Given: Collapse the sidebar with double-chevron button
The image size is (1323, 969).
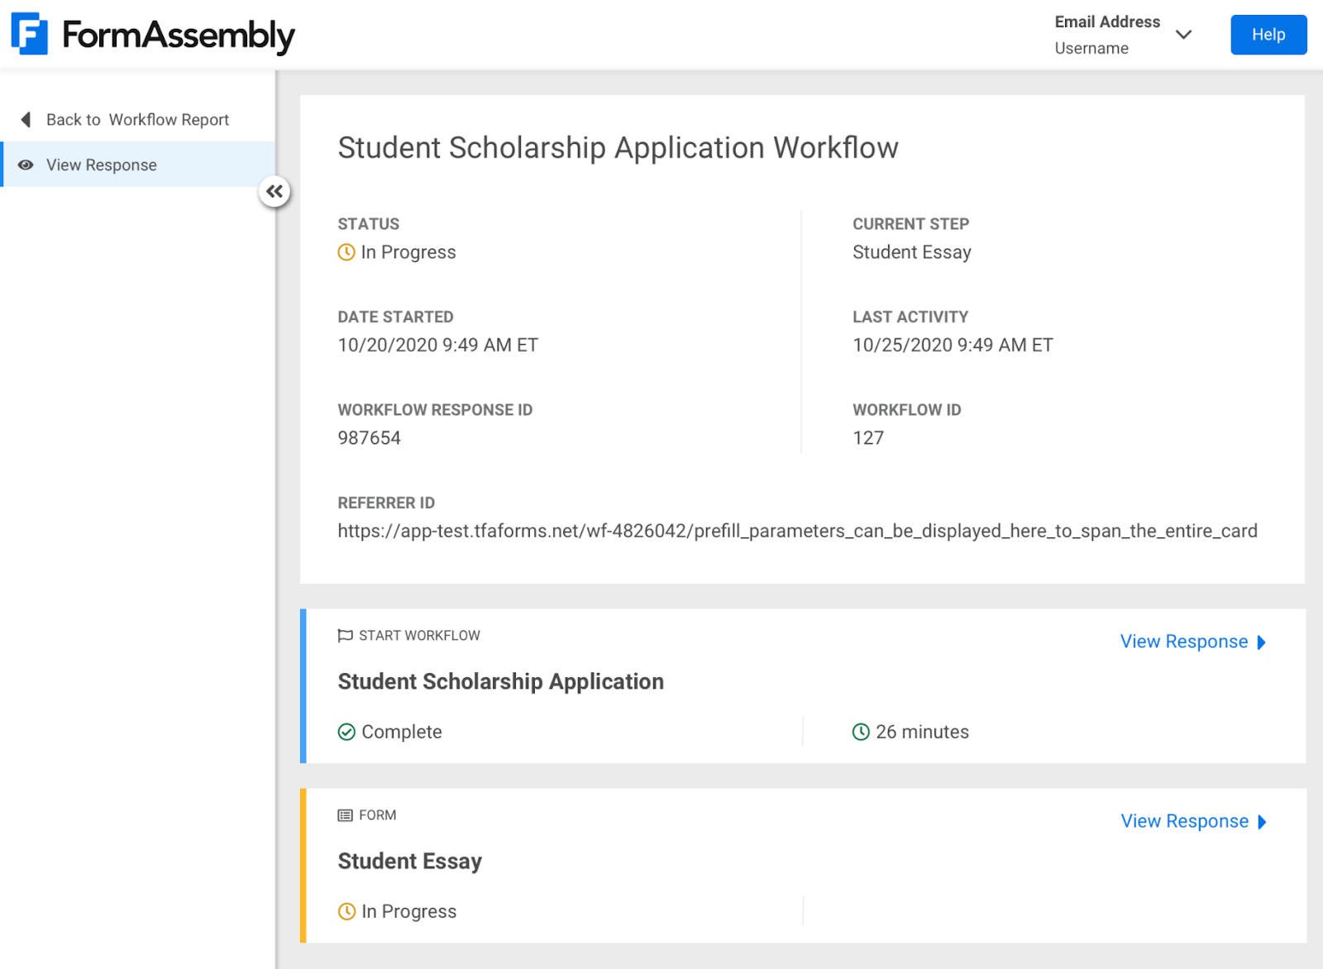Looking at the screenshot, I should click(x=275, y=192).
